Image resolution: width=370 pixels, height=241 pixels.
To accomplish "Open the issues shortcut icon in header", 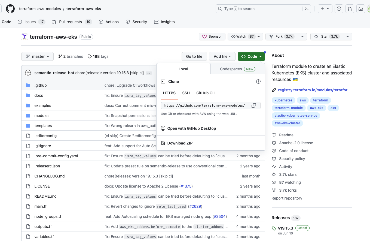I will click(x=339, y=9).
